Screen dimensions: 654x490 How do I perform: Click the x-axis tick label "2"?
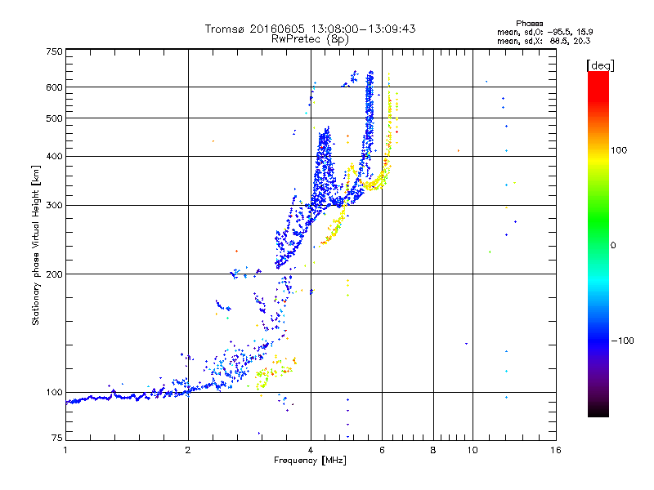[x=188, y=450]
